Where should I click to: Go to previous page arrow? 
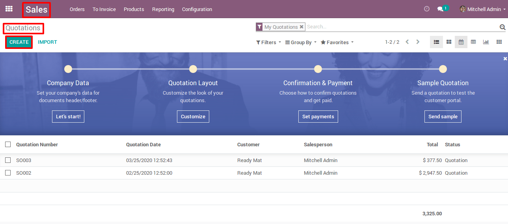(408, 42)
